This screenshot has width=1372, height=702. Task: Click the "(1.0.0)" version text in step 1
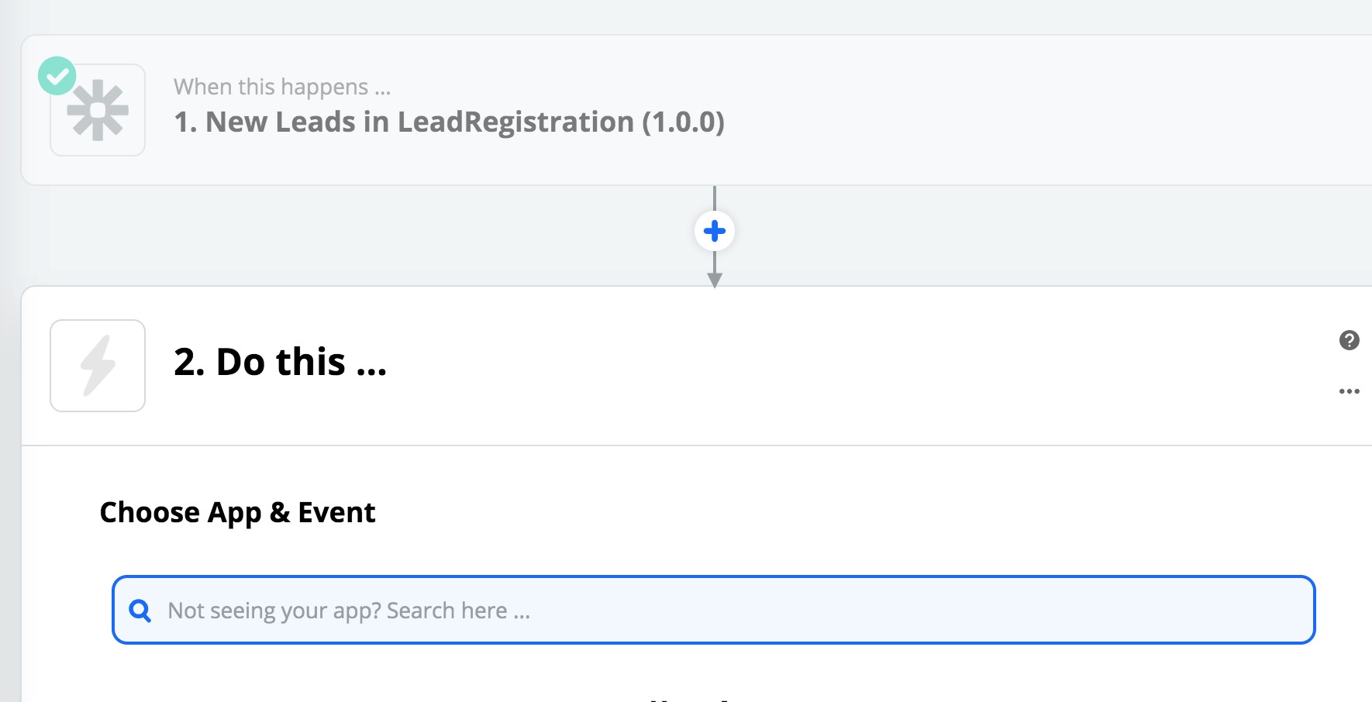(x=683, y=122)
